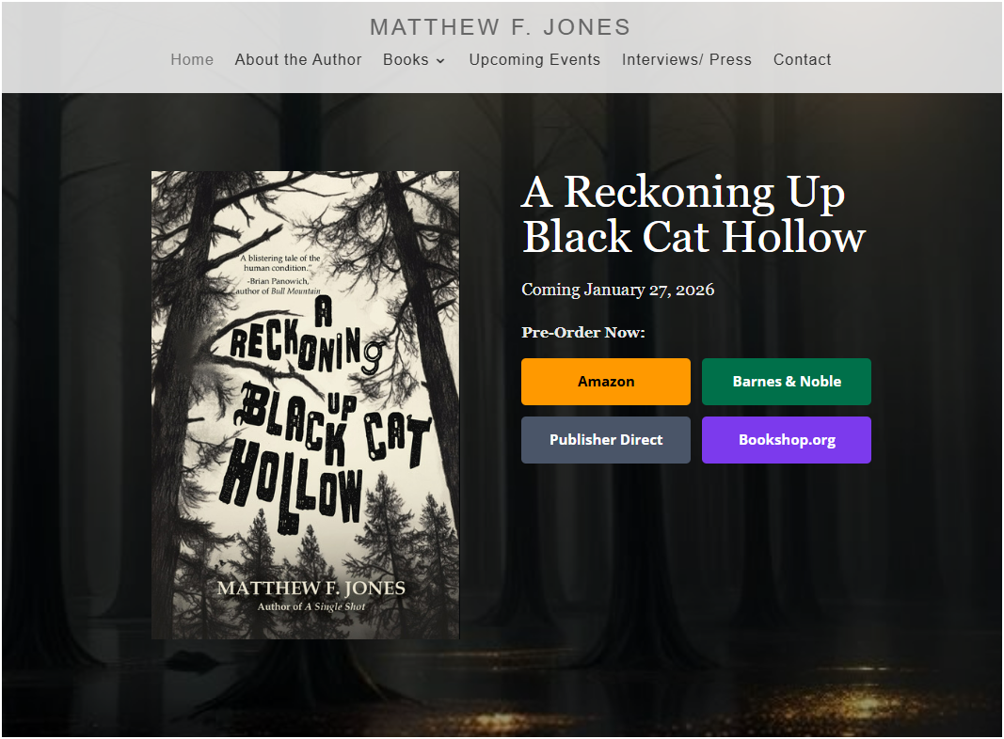Click Author of A Single Shot line

[311, 606]
